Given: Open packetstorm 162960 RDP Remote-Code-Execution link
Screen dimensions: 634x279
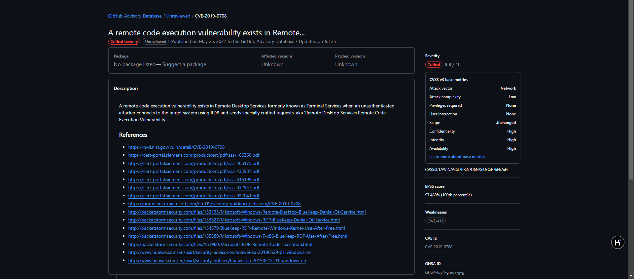Looking at the screenshot, I should coord(220,244).
